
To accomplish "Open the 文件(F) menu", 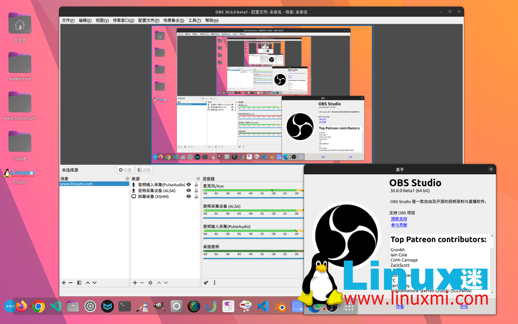I will coord(68,20).
